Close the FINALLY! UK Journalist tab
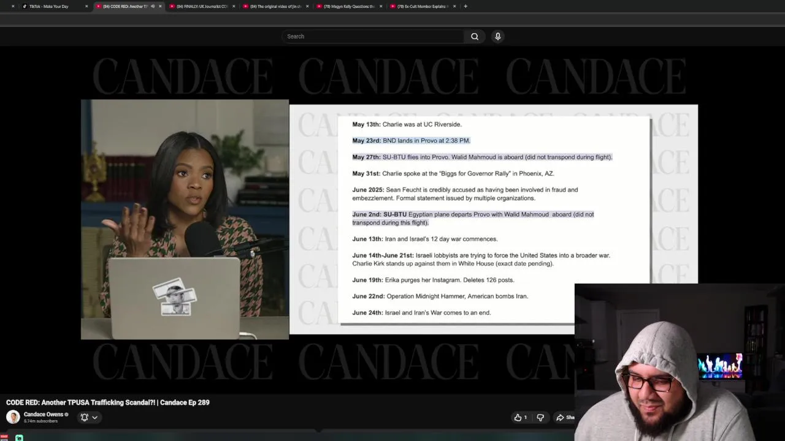 [x=234, y=6]
